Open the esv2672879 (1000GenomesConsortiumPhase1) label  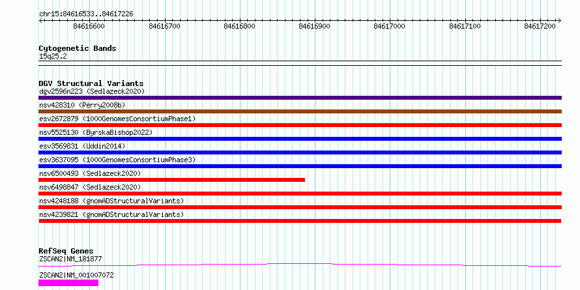(117, 119)
